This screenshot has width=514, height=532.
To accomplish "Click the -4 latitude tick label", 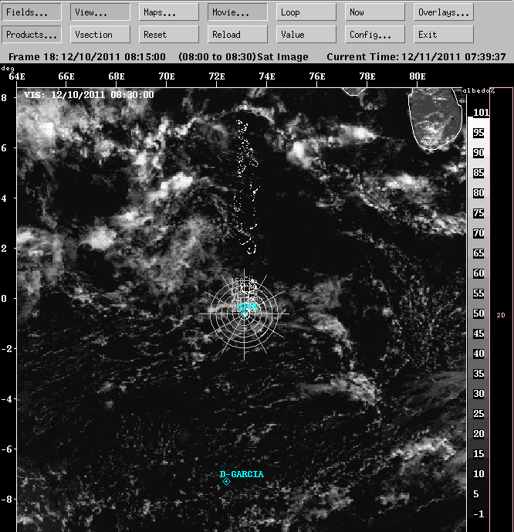I will (x=6, y=398).
